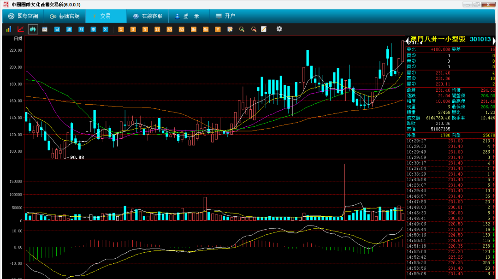Select quarterly period icon 季
Screen dimensions: 498x279
[93, 29]
